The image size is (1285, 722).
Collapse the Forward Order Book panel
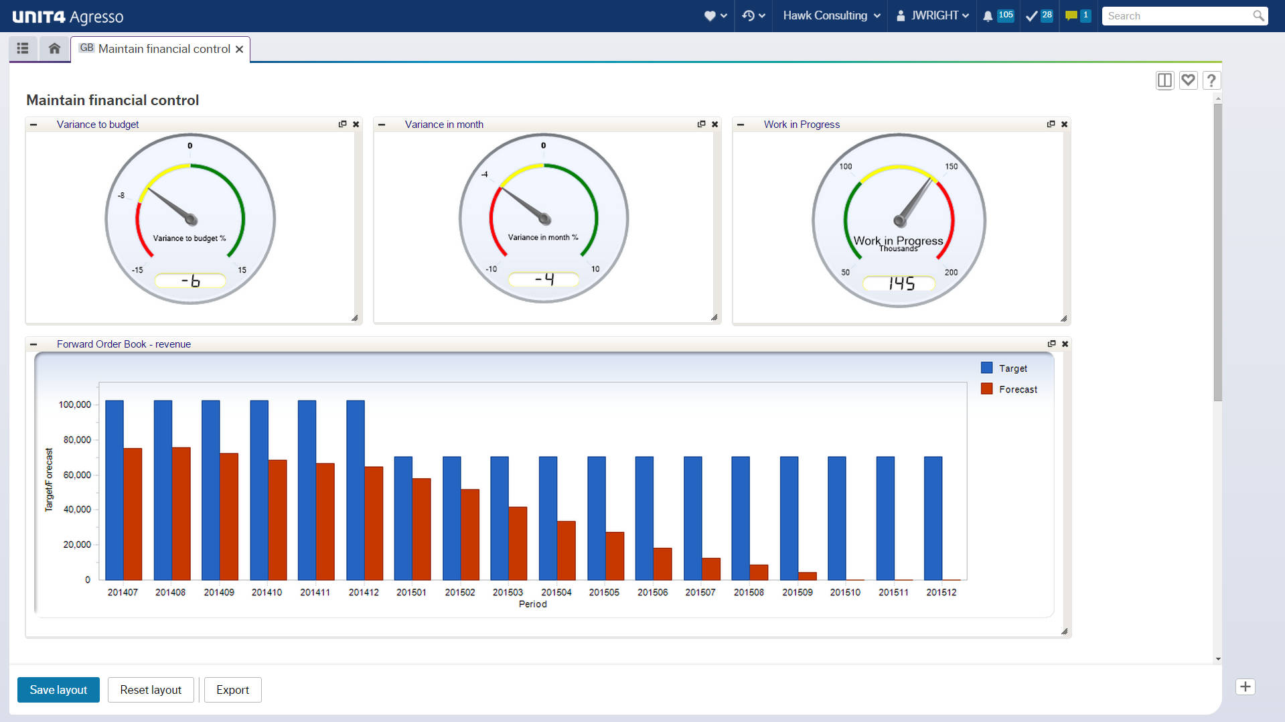33,344
